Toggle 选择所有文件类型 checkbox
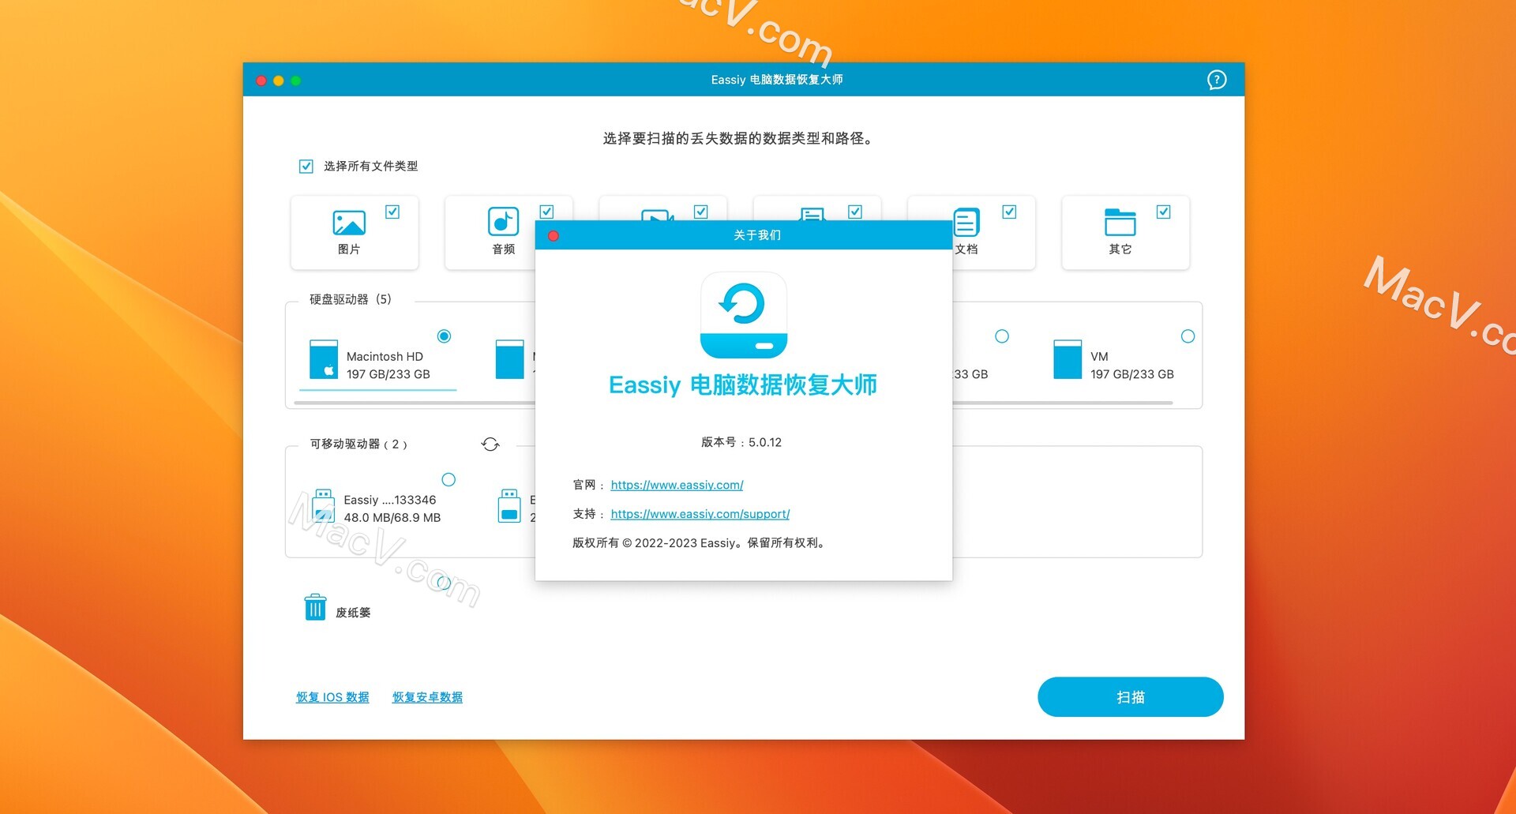Viewport: 1516px width, 814px height. [306, 167]
